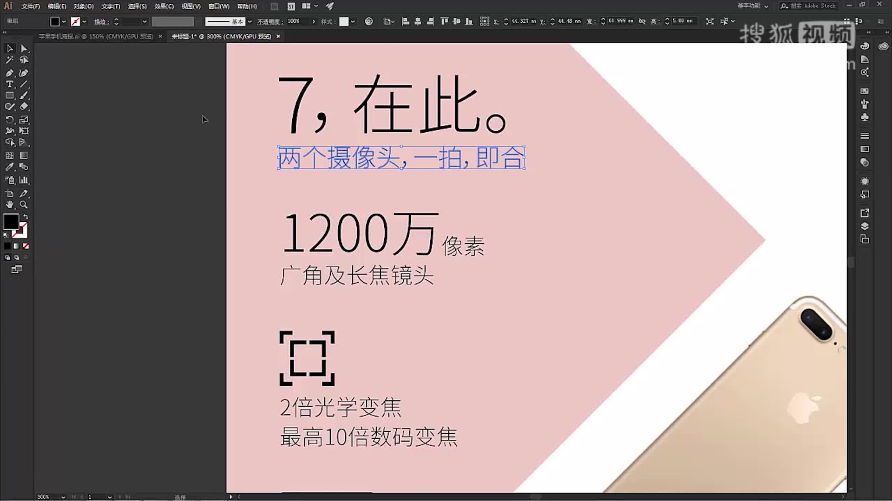Select the Perspective Grid tool
The image size is (892, 501).
[x=24, y=142]
